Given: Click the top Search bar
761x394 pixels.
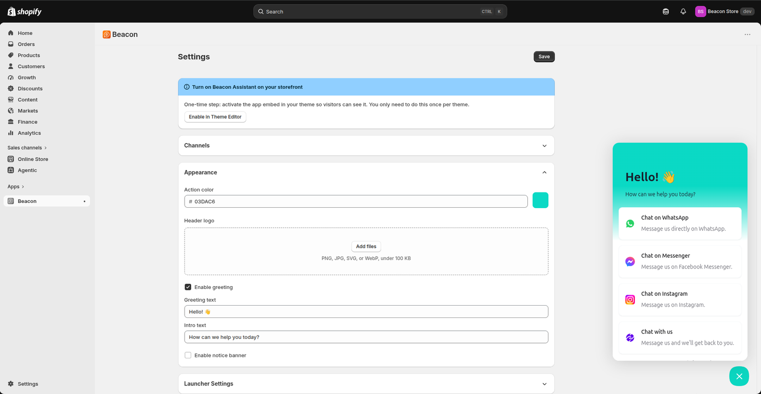Looking at the screenshot, I should coord(380,11).
